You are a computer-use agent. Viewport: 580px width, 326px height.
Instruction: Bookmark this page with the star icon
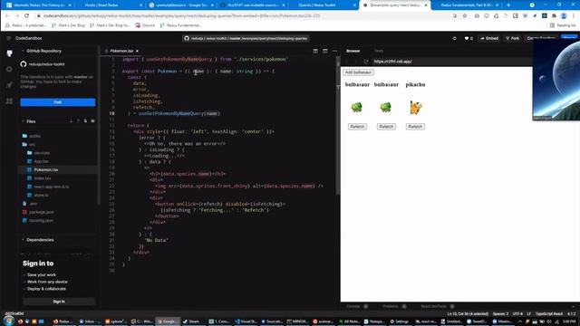click(x=465, y=16)
